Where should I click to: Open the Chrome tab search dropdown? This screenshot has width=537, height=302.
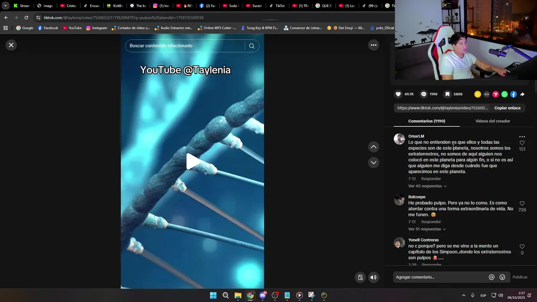click(5, 6)
